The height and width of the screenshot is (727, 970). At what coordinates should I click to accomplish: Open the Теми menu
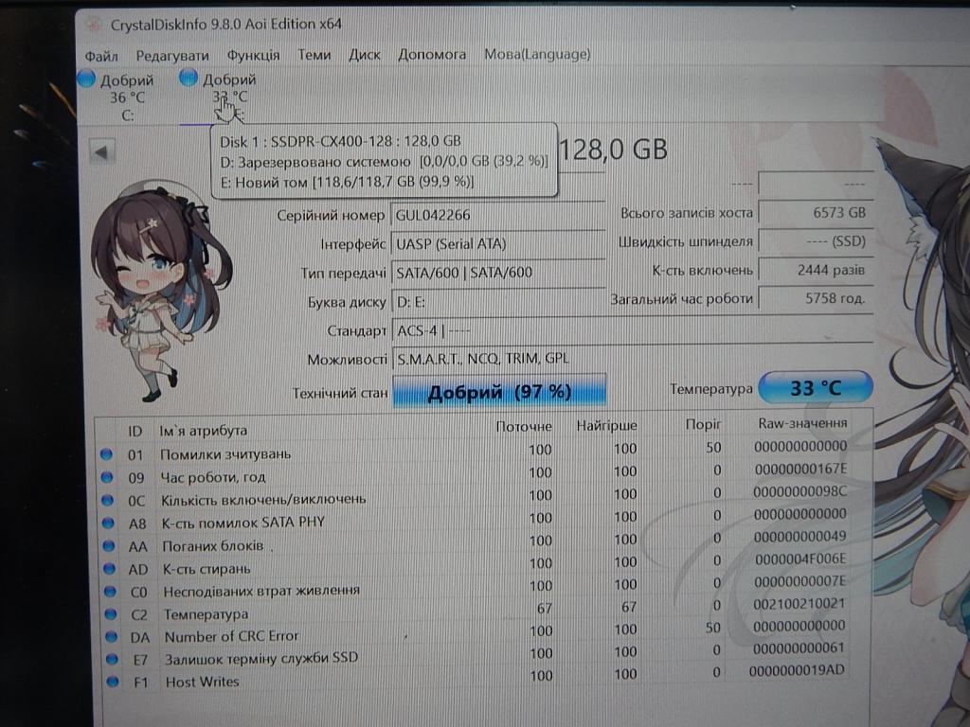314,55
